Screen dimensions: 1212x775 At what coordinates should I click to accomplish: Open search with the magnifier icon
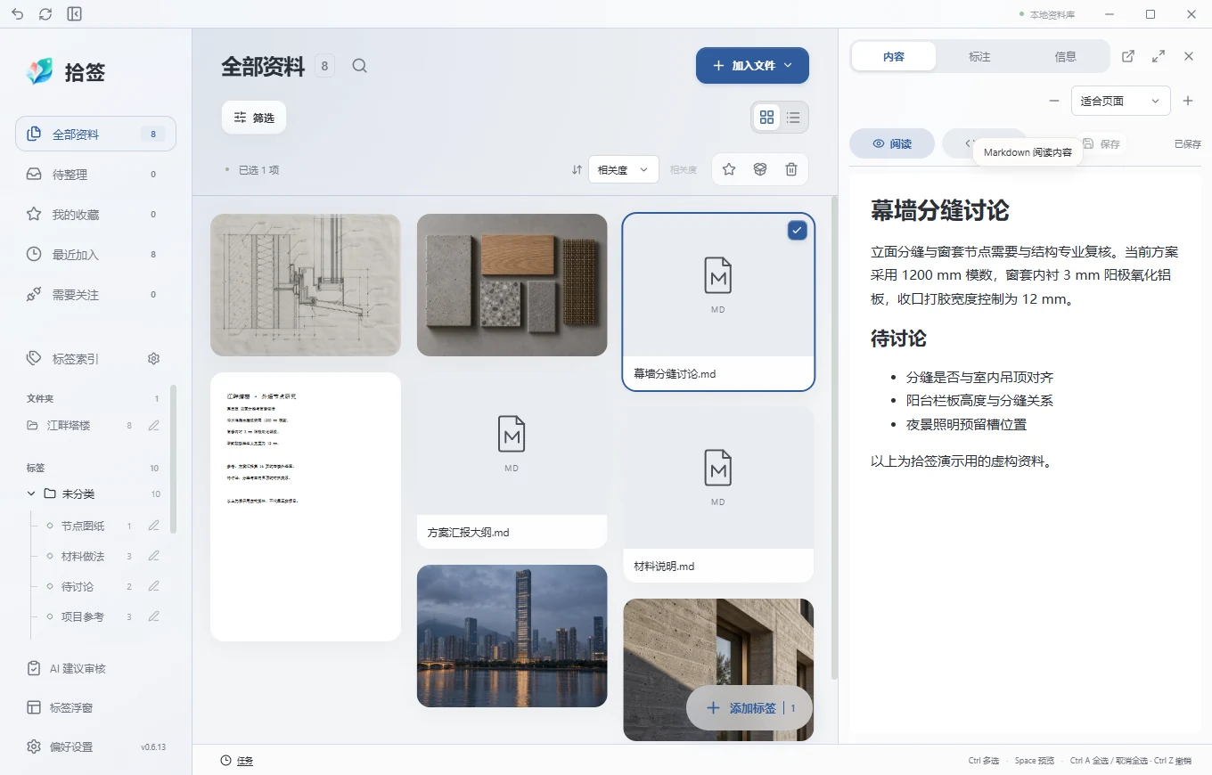[359, 66]
